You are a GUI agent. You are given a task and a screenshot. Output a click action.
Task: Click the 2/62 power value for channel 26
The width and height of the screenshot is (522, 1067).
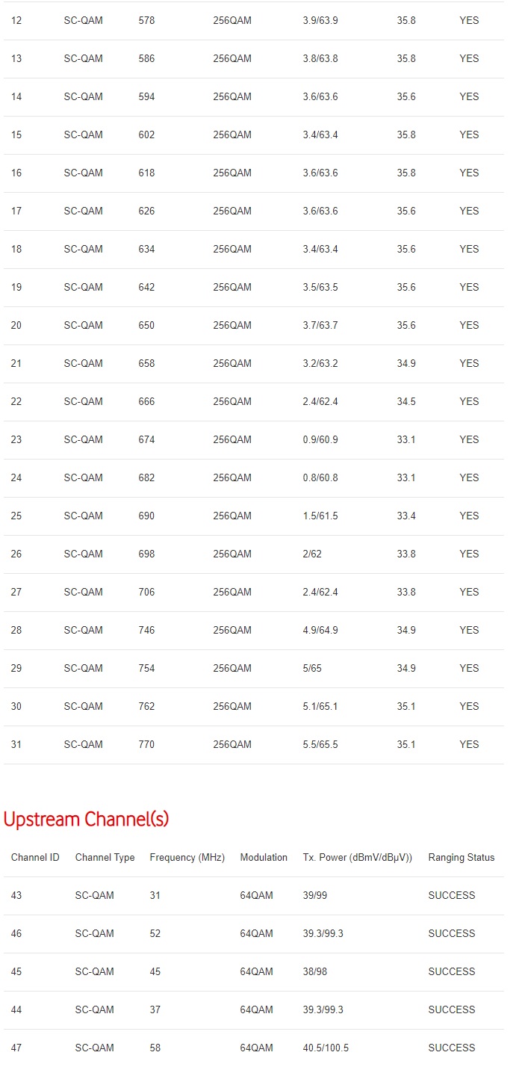coord(312,554)
